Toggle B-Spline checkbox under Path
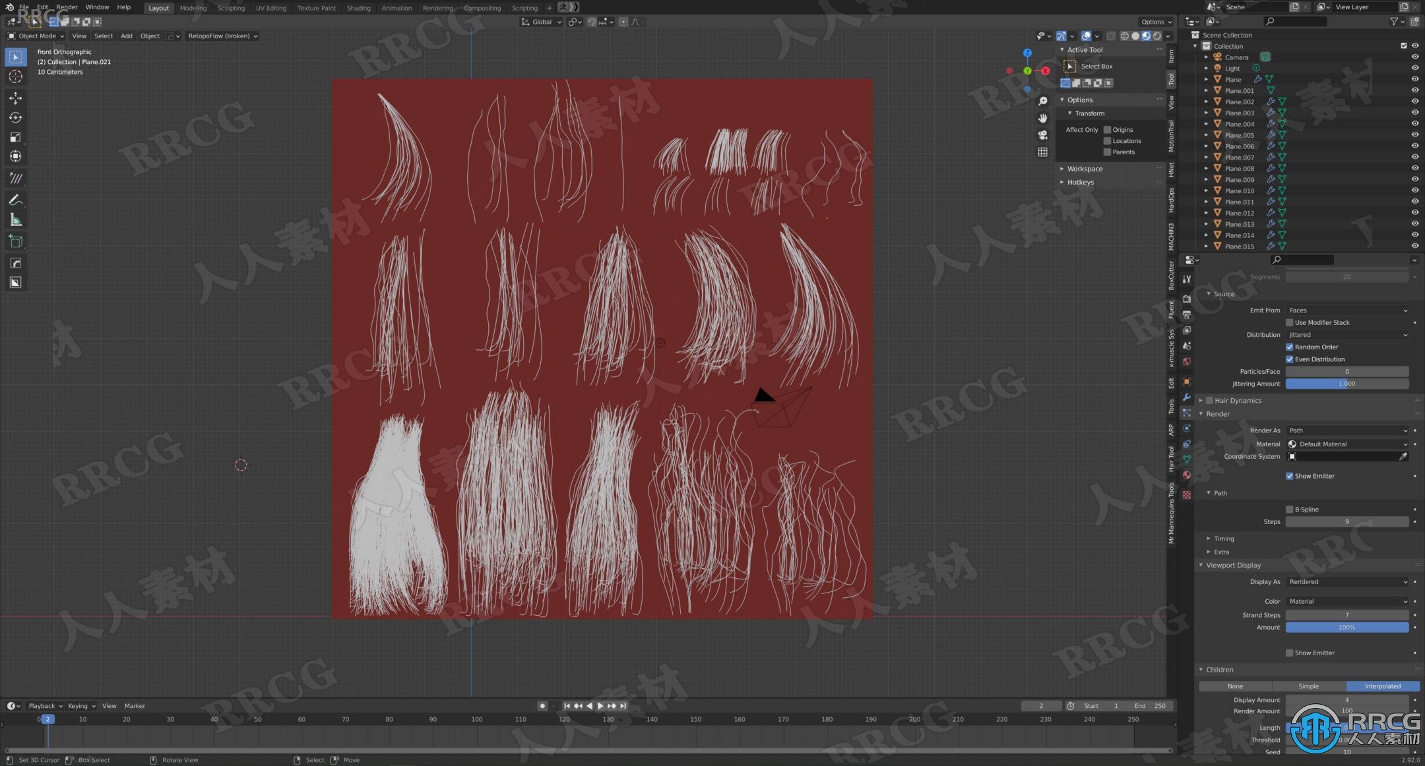Image resolution: width=1425 pixels, height=766 pixels. (x=1289, y=508)
